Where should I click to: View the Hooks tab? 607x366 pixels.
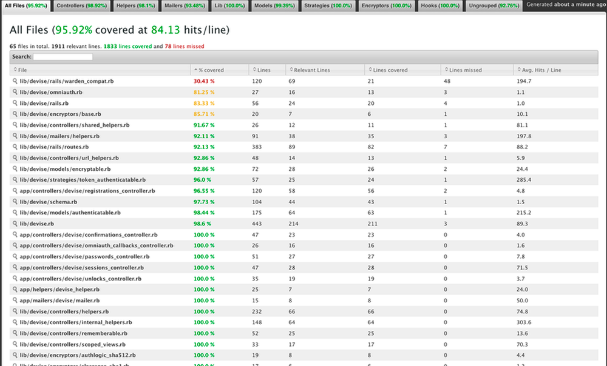point(440,6)
